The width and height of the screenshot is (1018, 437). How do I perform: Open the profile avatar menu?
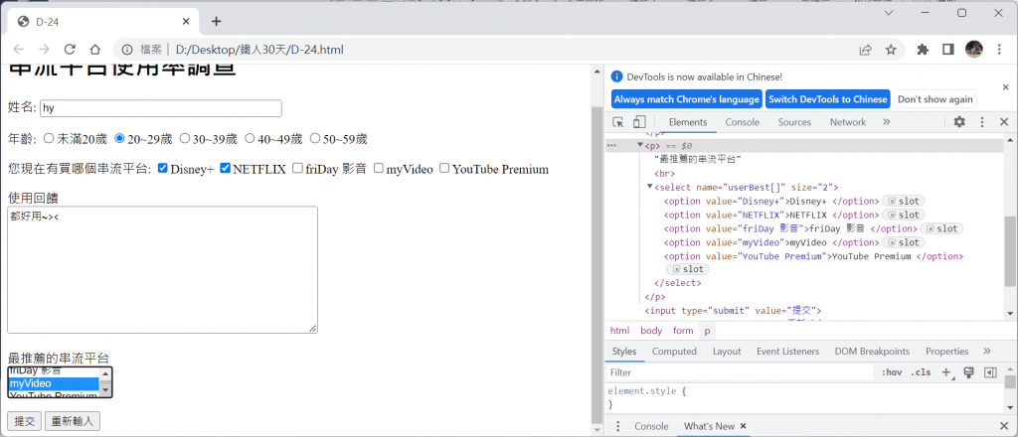coord(974,50)
